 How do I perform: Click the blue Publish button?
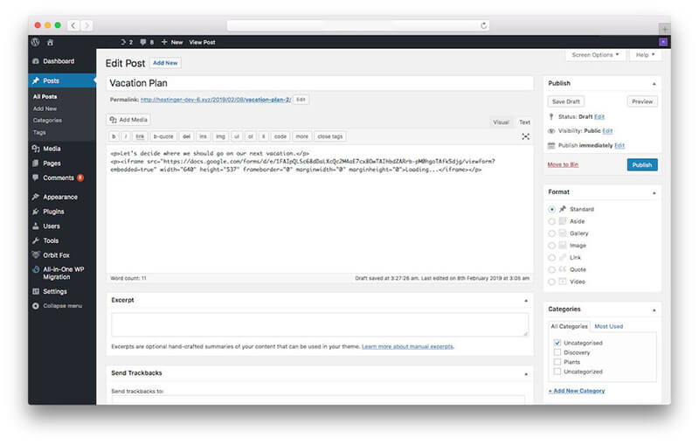click(x=641, y=164)
